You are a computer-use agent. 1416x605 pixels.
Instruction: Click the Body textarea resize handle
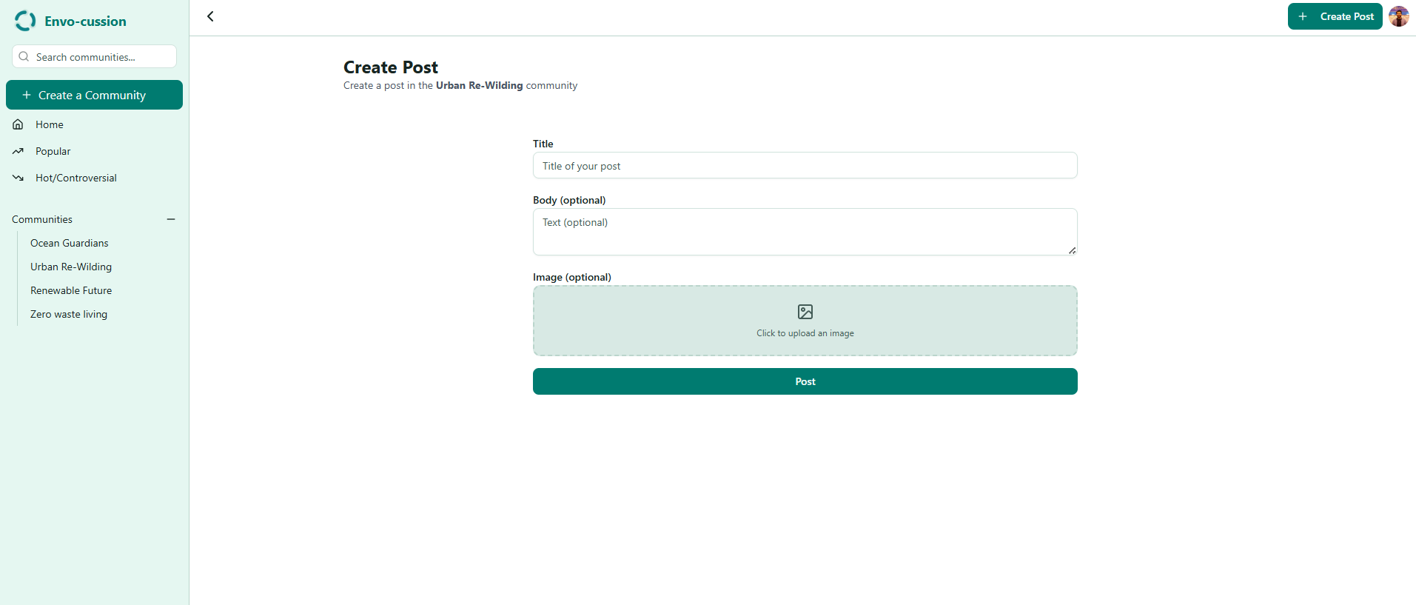point(1072,250)
